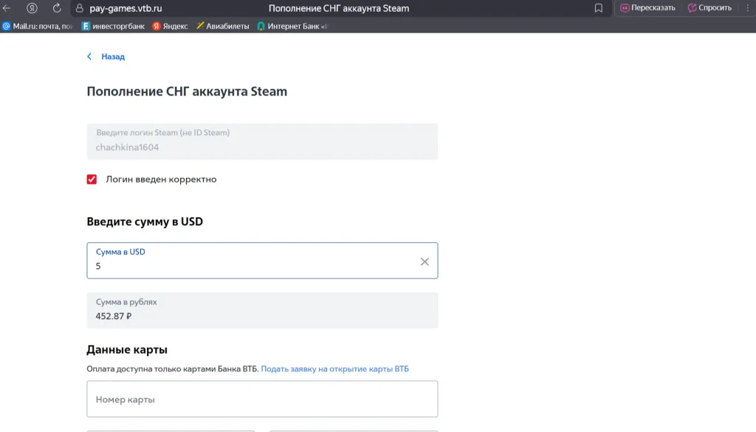Click the lock icon beside pay-games.vtb.ru
756x432 pixels.
click(80, 8)
